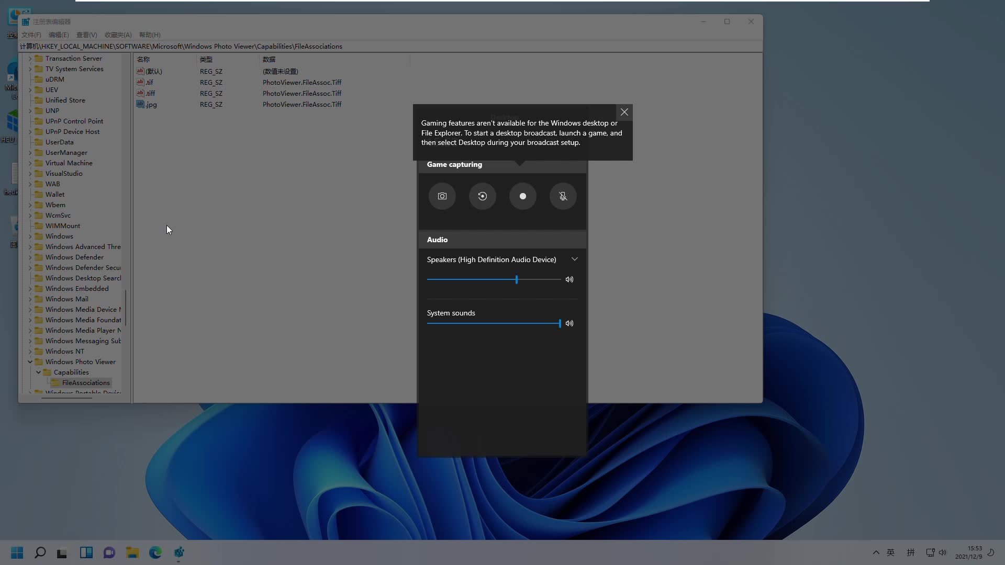Select the .jpg registry value icon
Screen dimensions: 1005x565
tap(140, 104)
